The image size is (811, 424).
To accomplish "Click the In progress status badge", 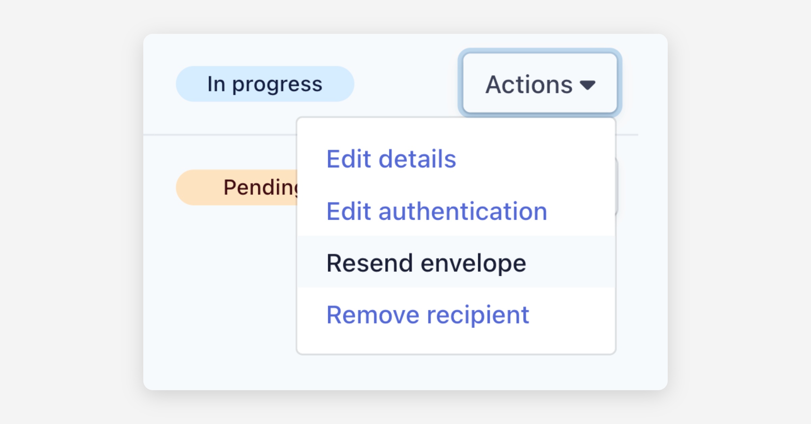I will coord(265,84).
